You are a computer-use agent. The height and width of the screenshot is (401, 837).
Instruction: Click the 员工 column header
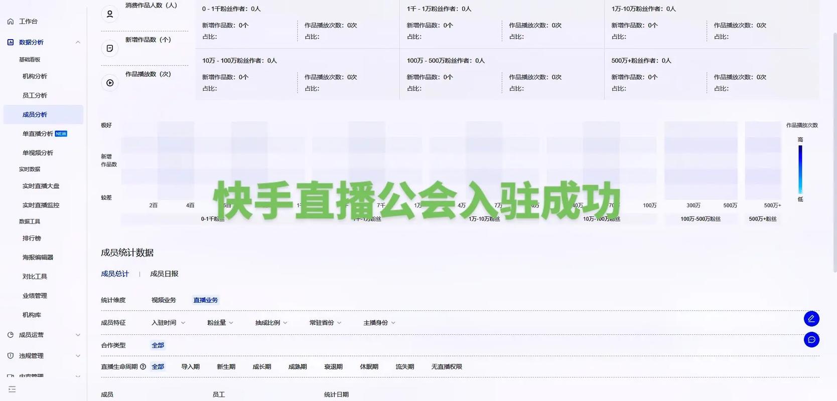pyautogui.click(x=218, y=395)
